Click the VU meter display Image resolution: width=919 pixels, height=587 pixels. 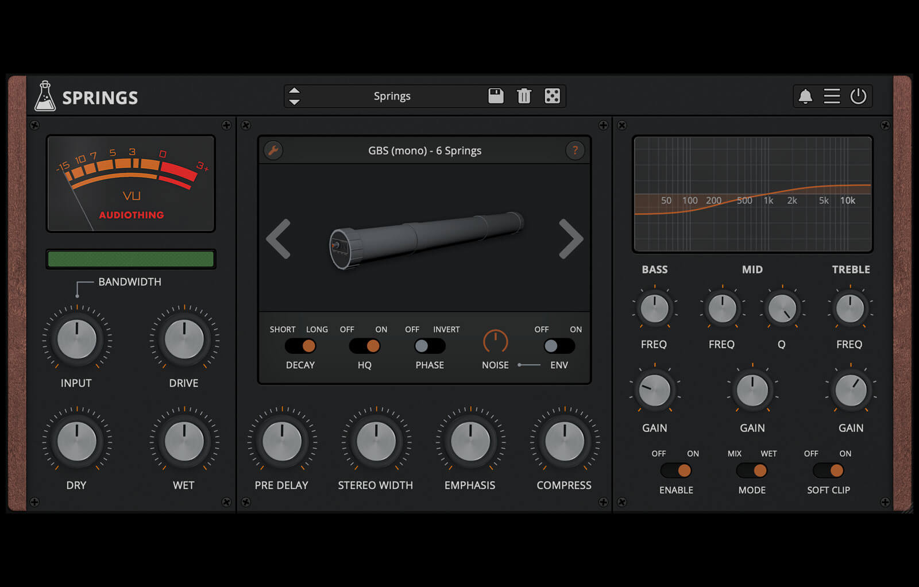tap(131, 184)
